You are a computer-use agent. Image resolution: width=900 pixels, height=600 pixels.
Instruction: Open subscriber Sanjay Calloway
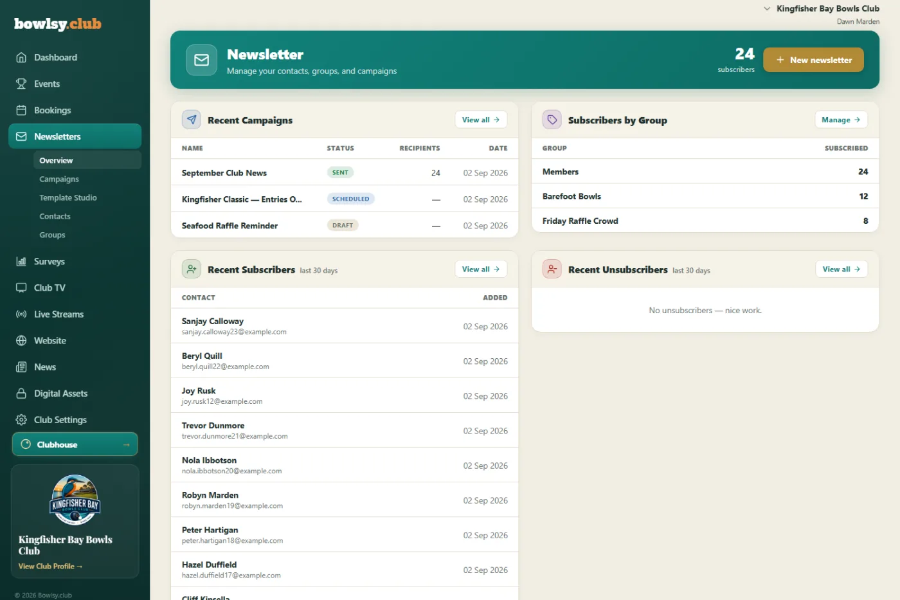345,325
